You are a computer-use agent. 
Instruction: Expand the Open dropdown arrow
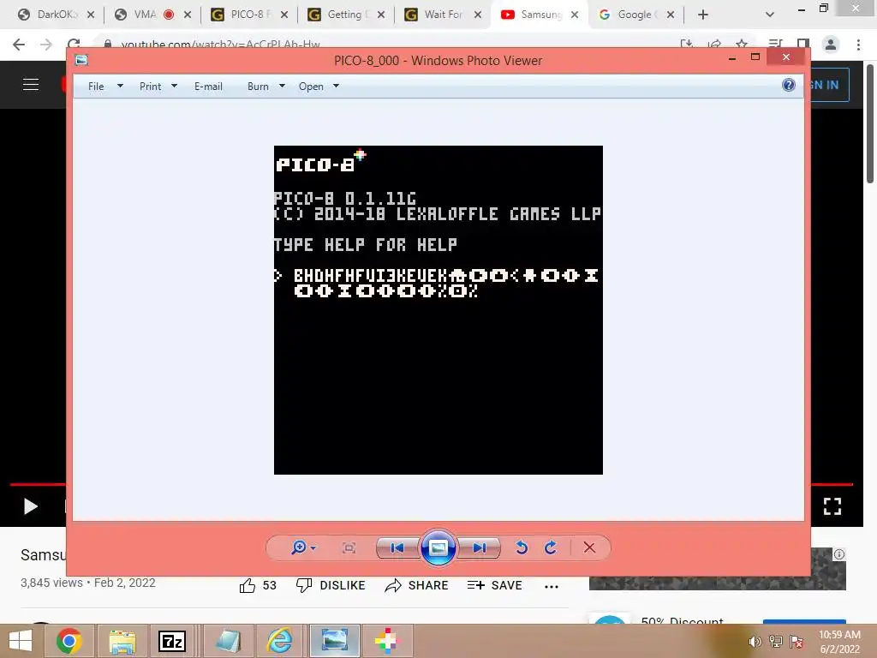coord(336,86)
